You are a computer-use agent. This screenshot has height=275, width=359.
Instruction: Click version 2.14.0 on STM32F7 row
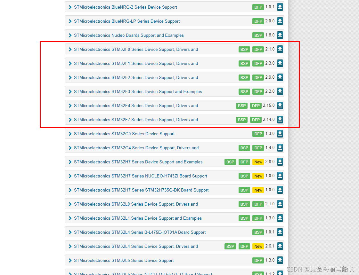269,120
